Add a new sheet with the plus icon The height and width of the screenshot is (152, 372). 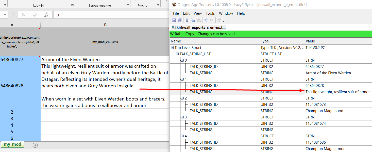(35, 145)
